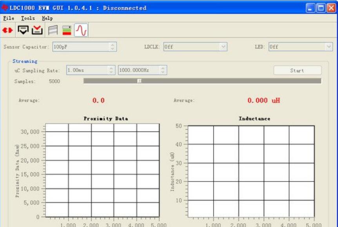Click the red save configuration icon
The width and height of the screenshot is (338, 227).
pos(37,30)
